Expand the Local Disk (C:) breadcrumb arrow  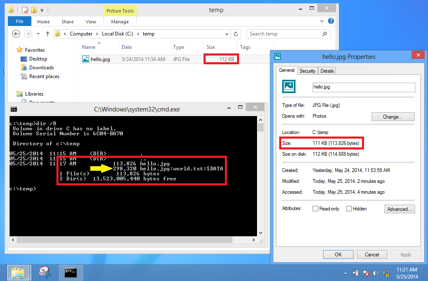pos(138,34)
